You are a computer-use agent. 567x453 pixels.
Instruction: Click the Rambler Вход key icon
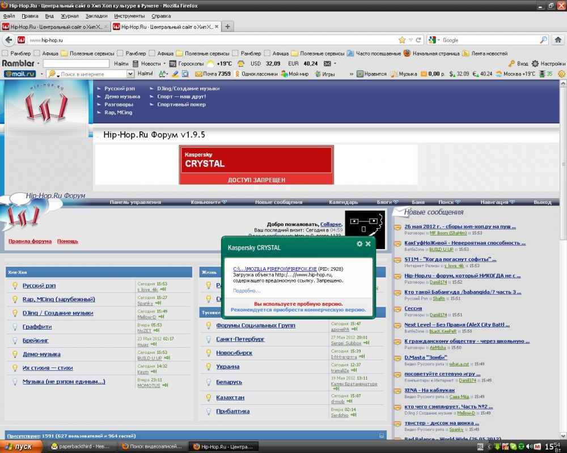coord(511,63)
